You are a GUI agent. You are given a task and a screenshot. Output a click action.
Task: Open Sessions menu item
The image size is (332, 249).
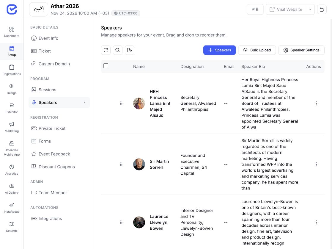[x=59, y=90]
